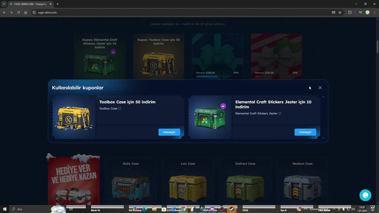Viewport: 379px width, 213px height.
Task: Activate the Toolbox Case 50 discount coupon
Action: [x=169, y=132]
